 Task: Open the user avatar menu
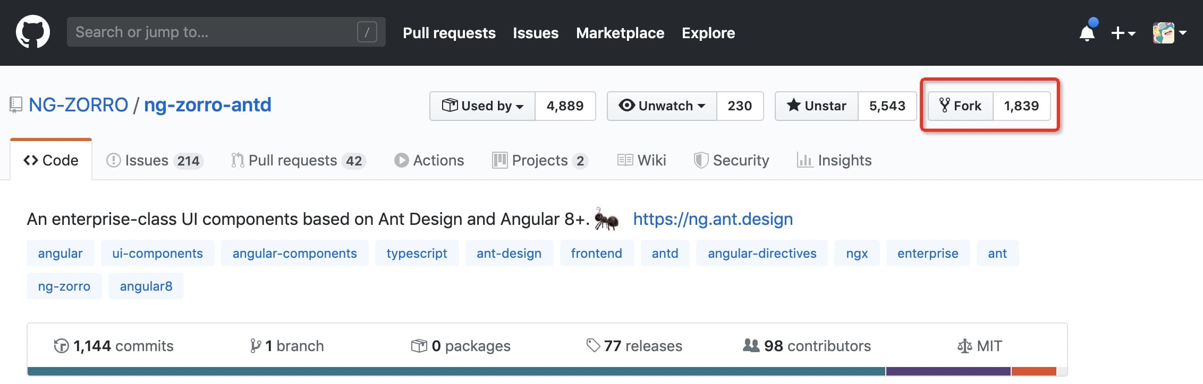[x=1169, y=33]
